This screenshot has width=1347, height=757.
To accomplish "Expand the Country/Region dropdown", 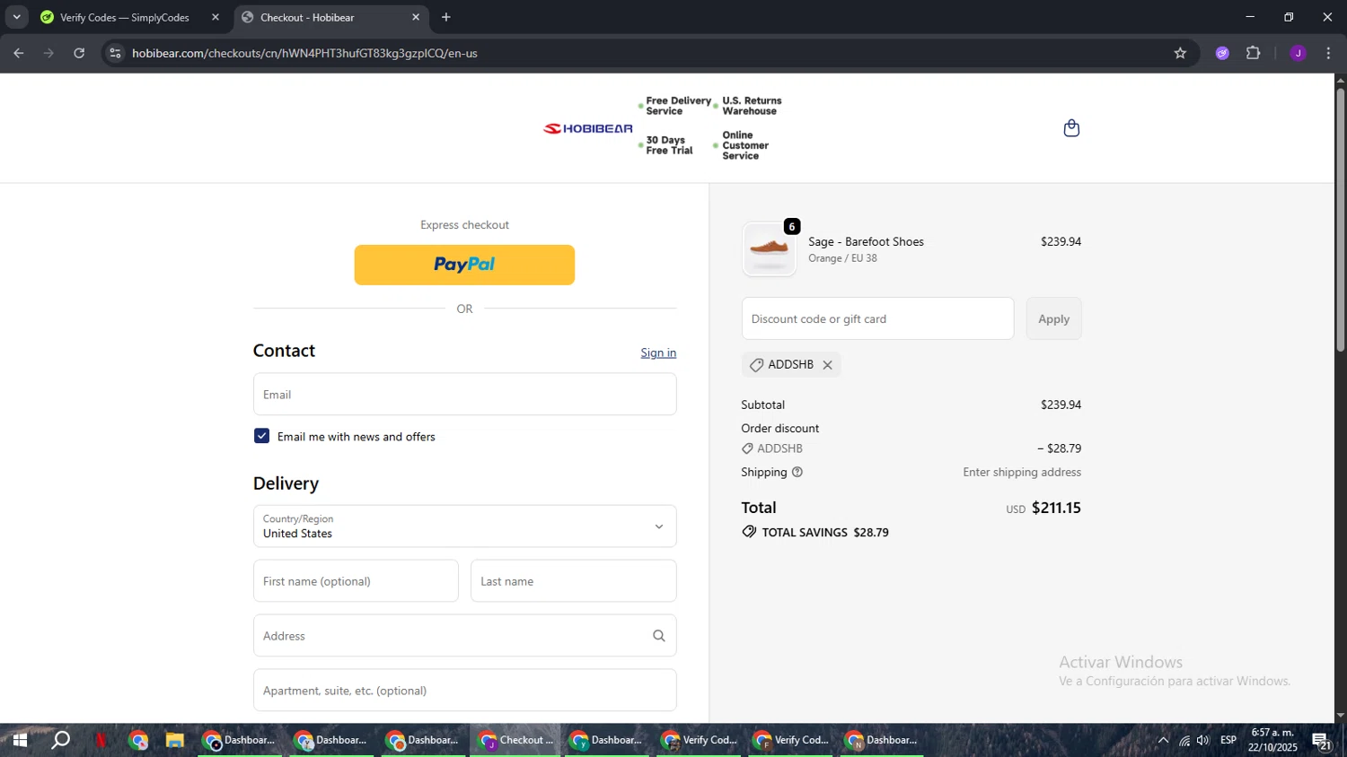I will click(465, 526).
